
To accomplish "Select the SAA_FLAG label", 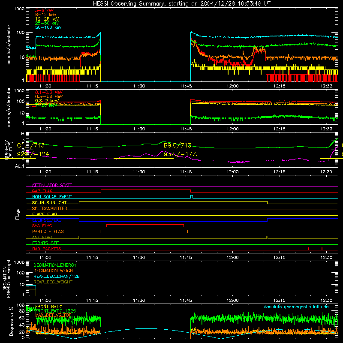I will pyautogui.click(x=42, y=226).
